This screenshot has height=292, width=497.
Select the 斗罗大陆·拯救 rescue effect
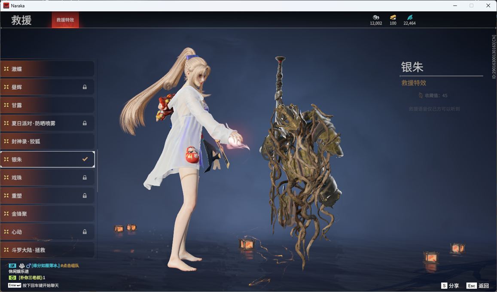point(47,250)
